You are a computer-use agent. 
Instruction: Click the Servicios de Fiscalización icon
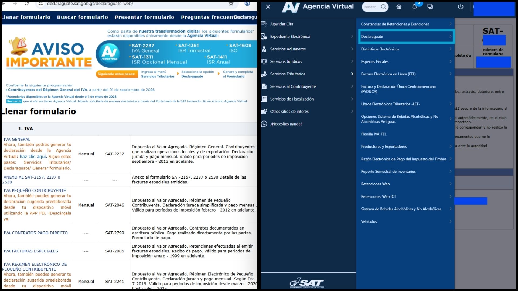(x=264, y=99)
